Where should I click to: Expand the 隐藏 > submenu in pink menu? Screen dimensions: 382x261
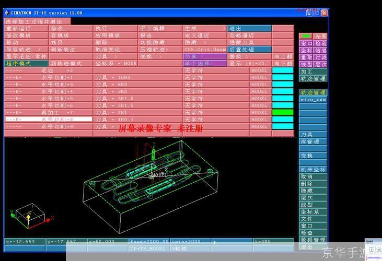pyautogui.click(x=204, y=42)
